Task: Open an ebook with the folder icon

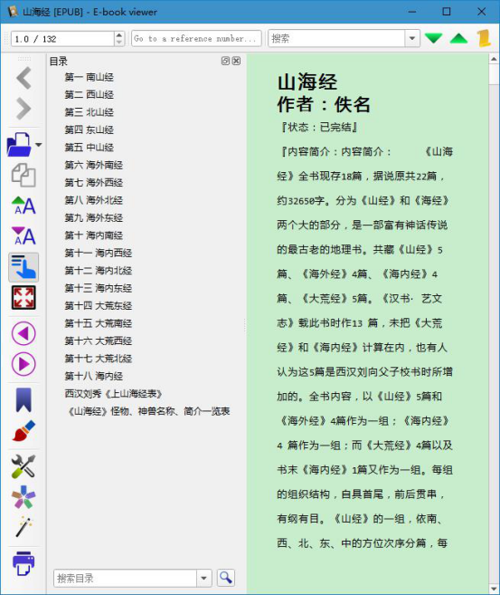Action: point(19,145)
